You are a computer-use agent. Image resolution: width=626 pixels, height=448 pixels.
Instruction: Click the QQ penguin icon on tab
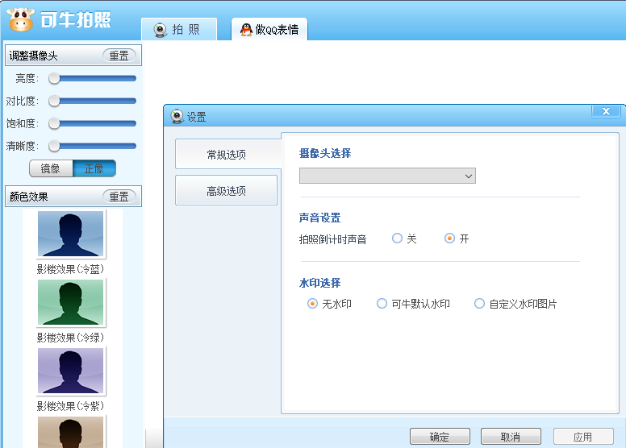coord(246,30)
